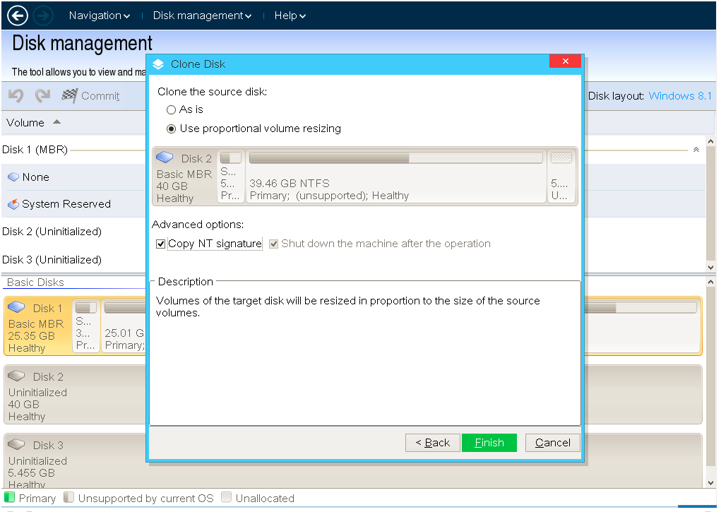Select the Disk 3 drive icon in Basic Disks

coord(16,444)
